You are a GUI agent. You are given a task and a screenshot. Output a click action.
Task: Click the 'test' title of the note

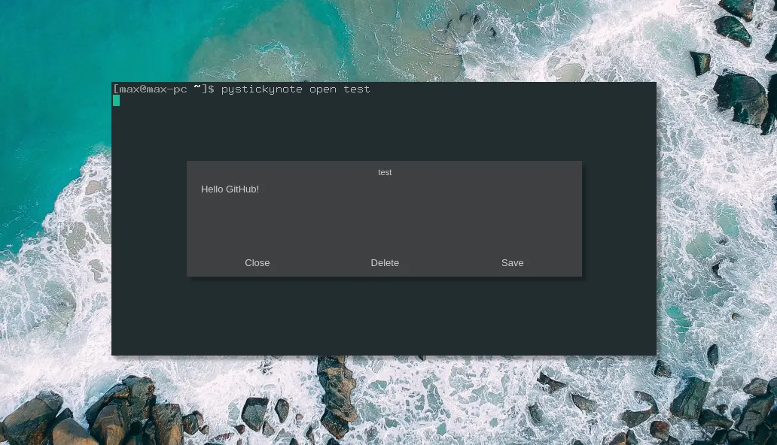385,172
